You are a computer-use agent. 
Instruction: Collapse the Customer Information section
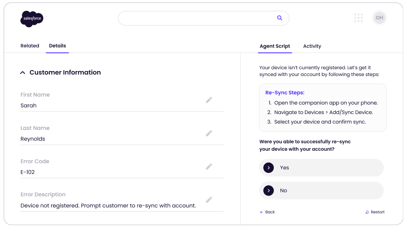pos(23,72)
